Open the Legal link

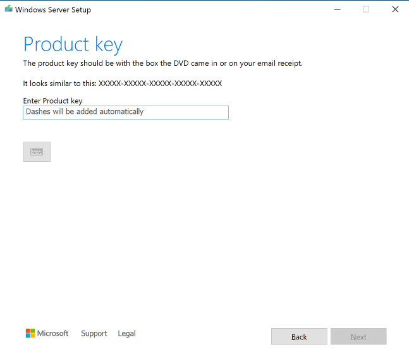pos(126,333)
